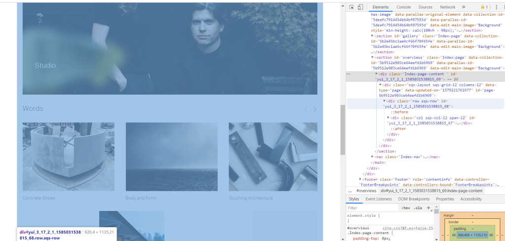Open the Event Listeners pane tab
This screenshot has width=505, height=241.
pyautogui.click(x=378, y=199)
